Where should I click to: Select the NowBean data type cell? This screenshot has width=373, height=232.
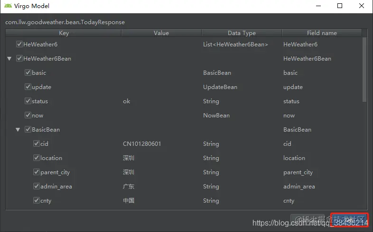[216, 116]
